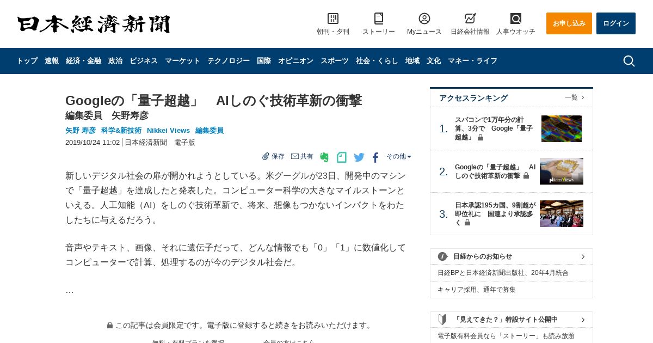Click the アクセスランキング heading

pos(473,98)
